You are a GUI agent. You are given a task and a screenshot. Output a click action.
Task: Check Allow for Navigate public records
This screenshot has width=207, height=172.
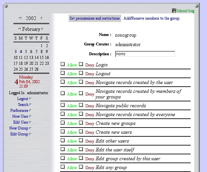pos(63,105)
